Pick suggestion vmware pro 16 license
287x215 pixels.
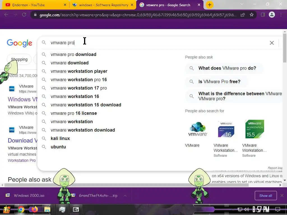74,113
